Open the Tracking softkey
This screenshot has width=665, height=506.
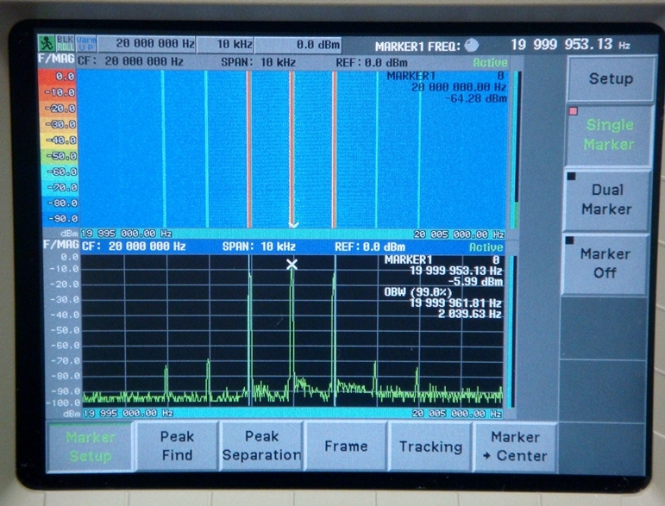tap(430, 447)
